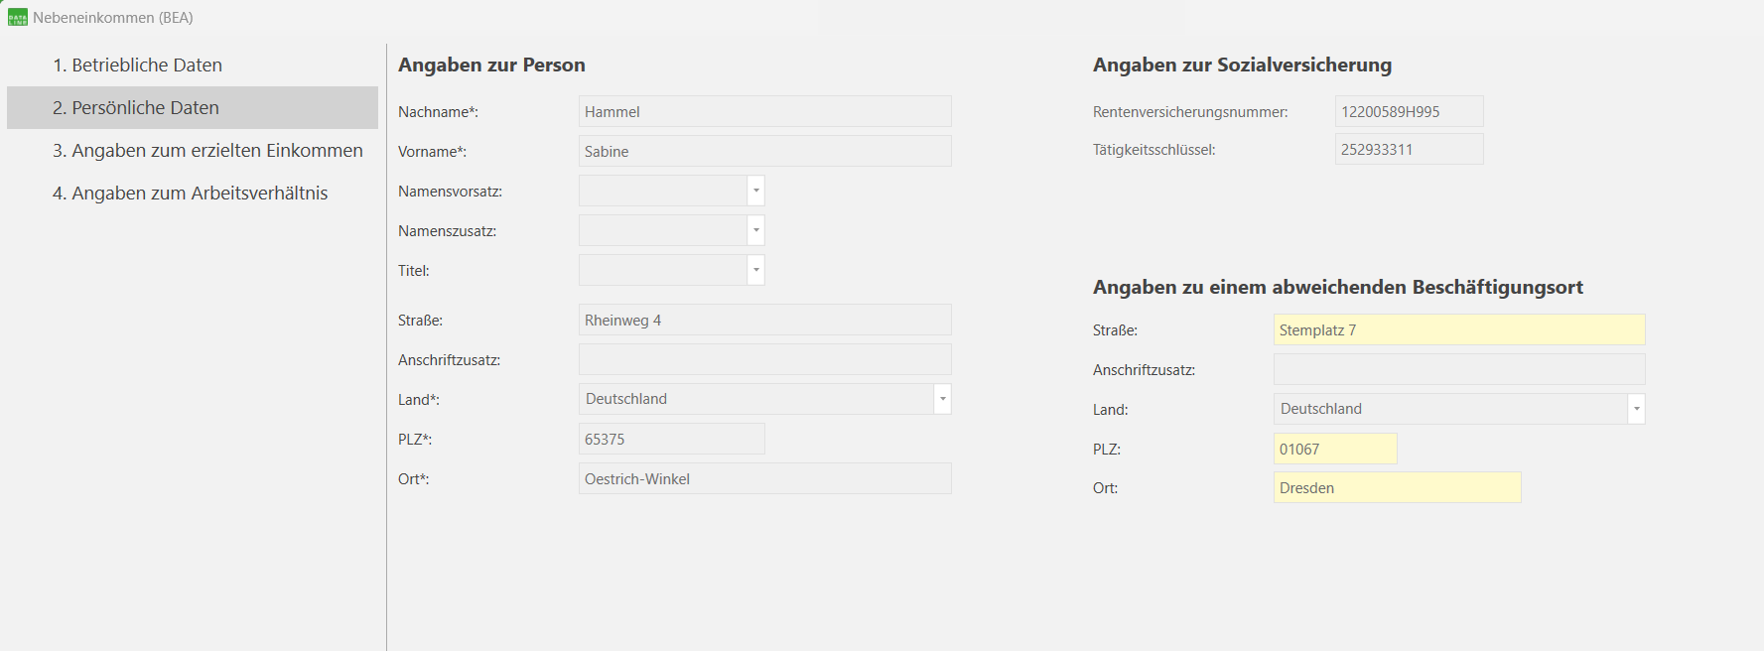Click the Ort field with Oestrich-Winkel
1764x651 pixels.
tap(764, 479)
